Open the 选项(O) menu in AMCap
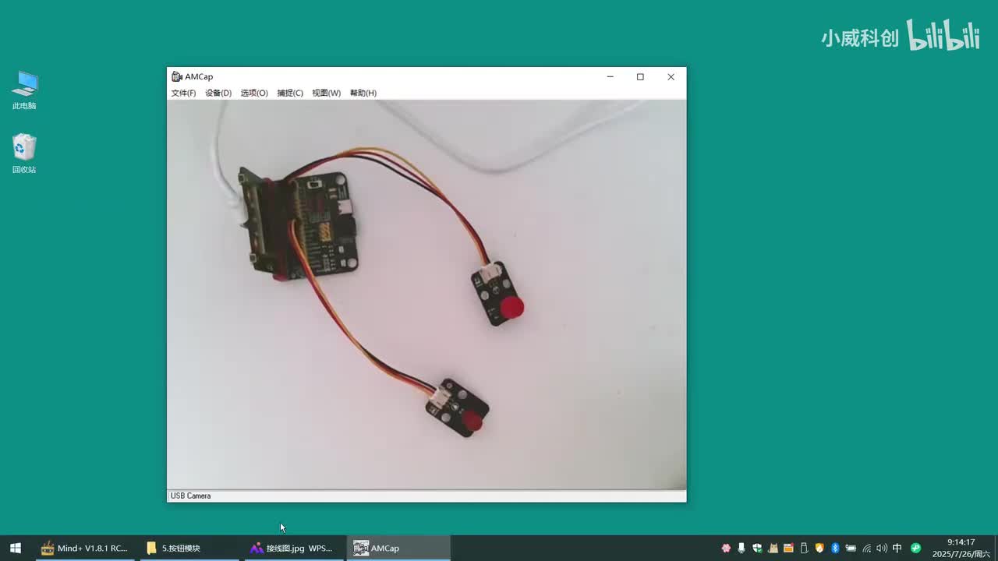The height and width of the screenshot is (561, 998). (x=254, y=93)
